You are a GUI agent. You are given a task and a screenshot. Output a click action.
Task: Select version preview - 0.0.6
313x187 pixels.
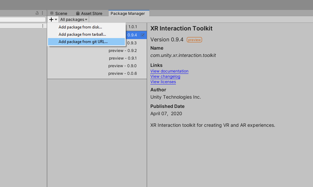click(123, 73)
